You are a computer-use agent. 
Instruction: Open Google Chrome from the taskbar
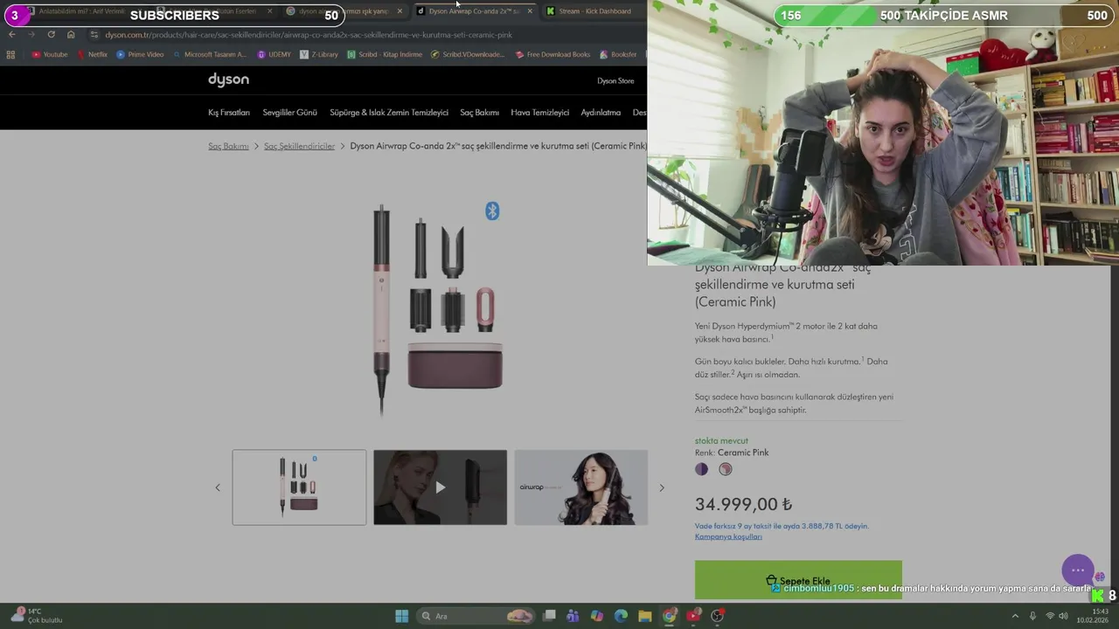coord(669,616)
